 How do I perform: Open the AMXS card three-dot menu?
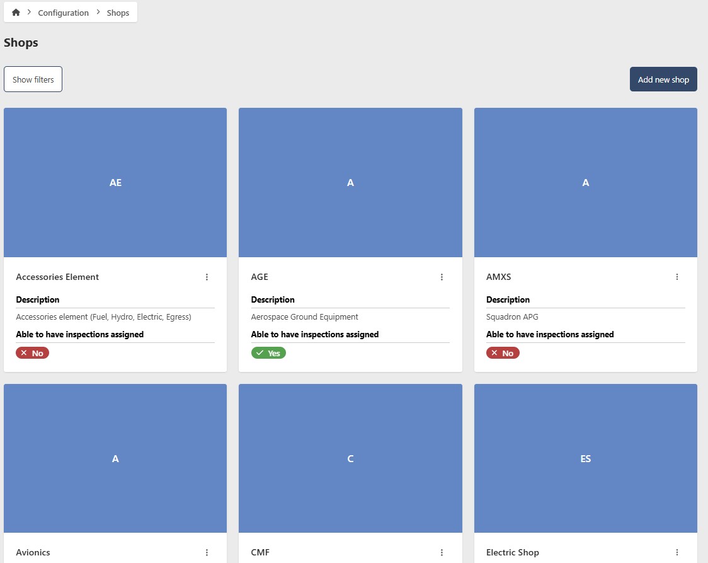[677, 277]
